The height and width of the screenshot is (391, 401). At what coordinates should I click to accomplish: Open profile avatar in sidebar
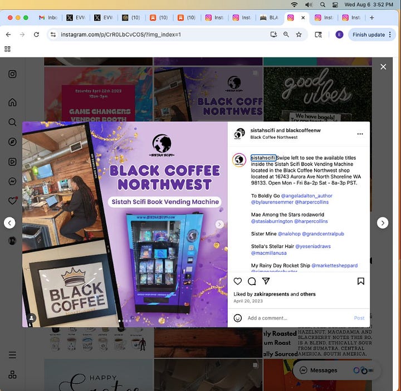coord(12,240)
